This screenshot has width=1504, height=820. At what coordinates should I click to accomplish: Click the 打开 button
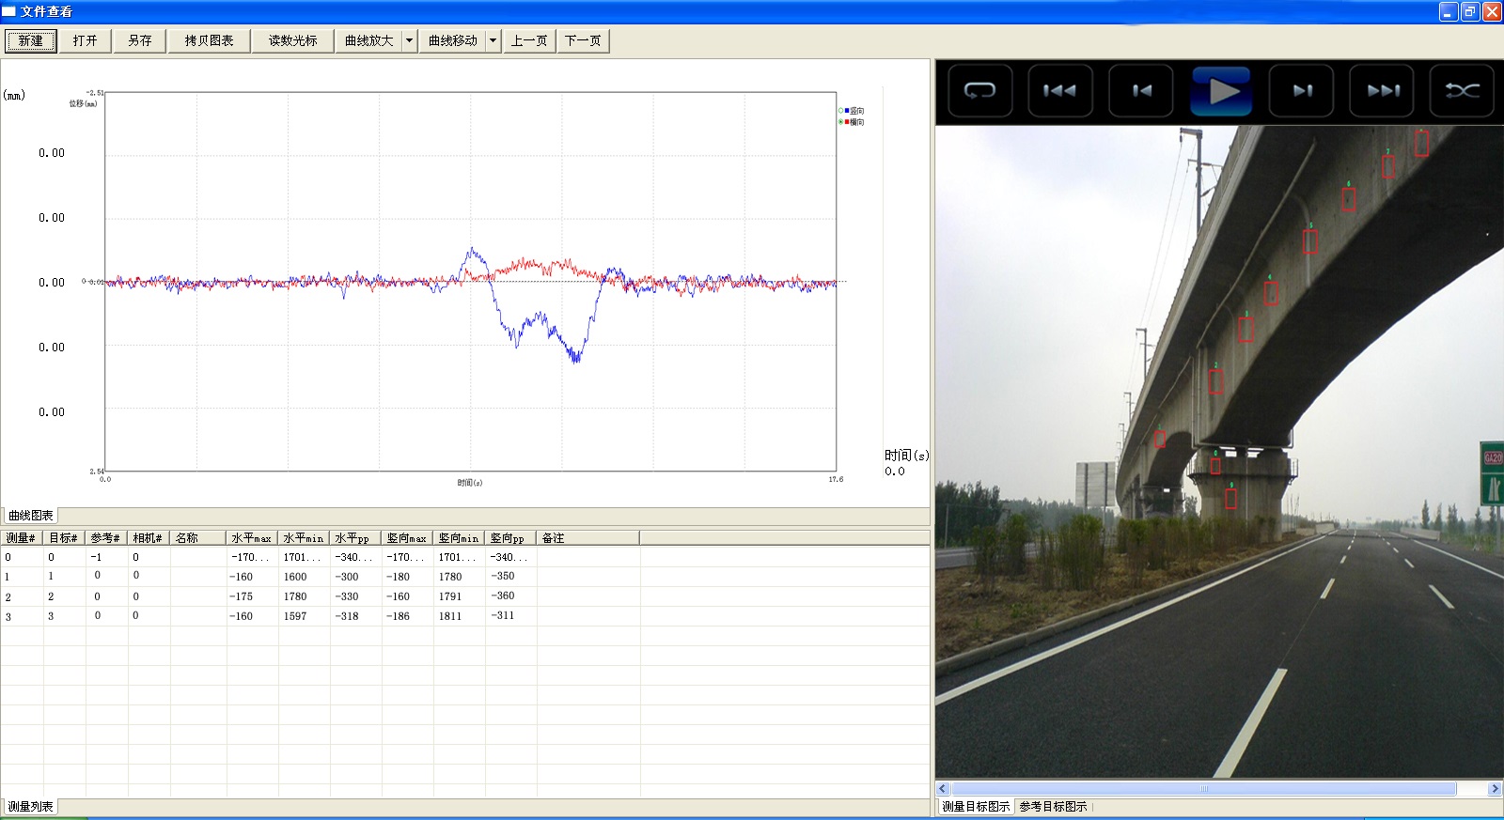[x=86, y=40]
